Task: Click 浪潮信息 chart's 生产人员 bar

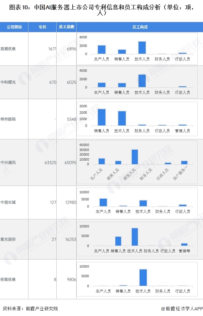Action: [x=101, y=50]
